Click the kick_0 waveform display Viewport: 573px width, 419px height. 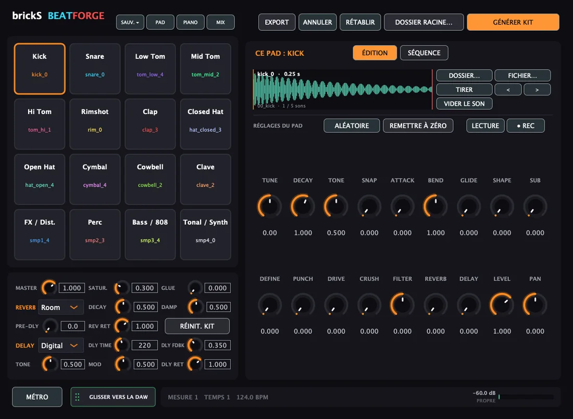click(342, 90)
